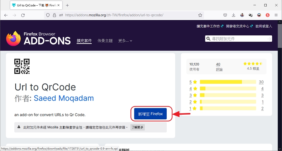Expand the 更多… dropdown menu

click(125, 41)
